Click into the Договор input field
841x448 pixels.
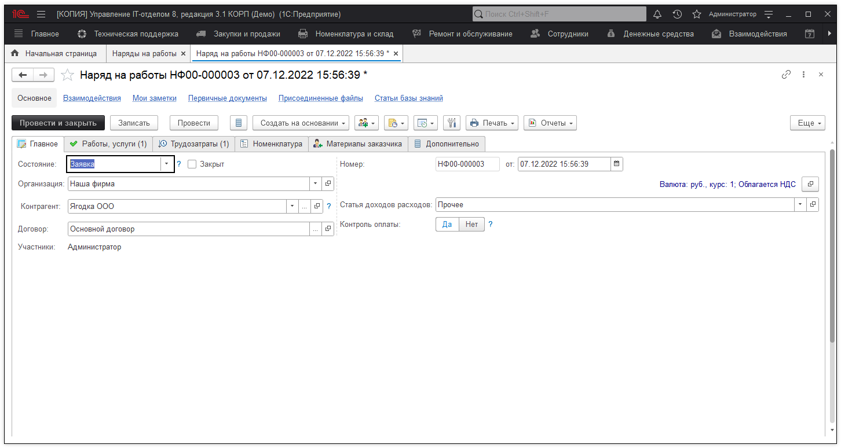(188, 229)
